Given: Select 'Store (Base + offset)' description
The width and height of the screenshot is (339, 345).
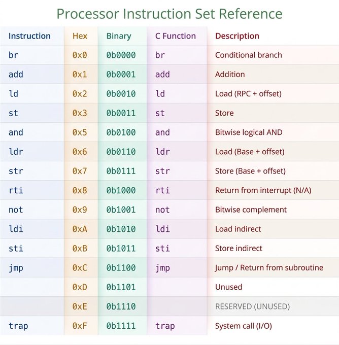Looking at the screenshot, I should tap(250, 171).
